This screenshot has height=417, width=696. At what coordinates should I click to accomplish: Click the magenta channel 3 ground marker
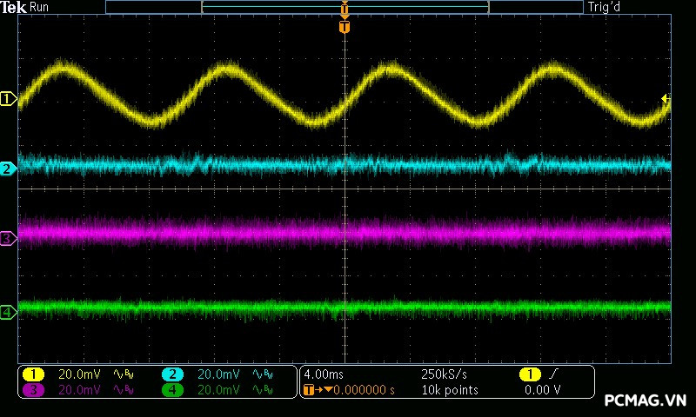9,237
